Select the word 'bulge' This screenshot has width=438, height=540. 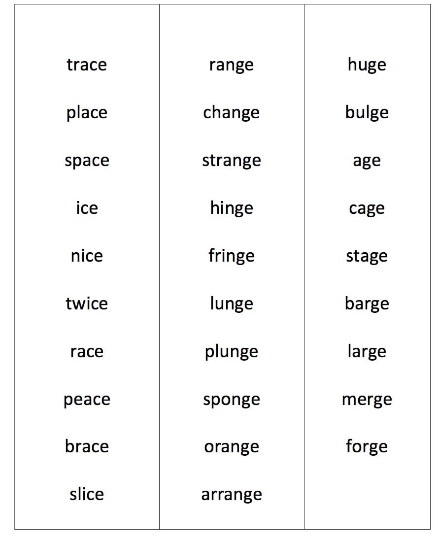(367, 113)
